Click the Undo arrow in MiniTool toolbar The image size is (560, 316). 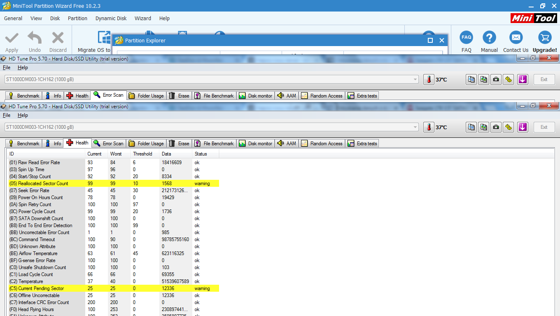[35, 38]
